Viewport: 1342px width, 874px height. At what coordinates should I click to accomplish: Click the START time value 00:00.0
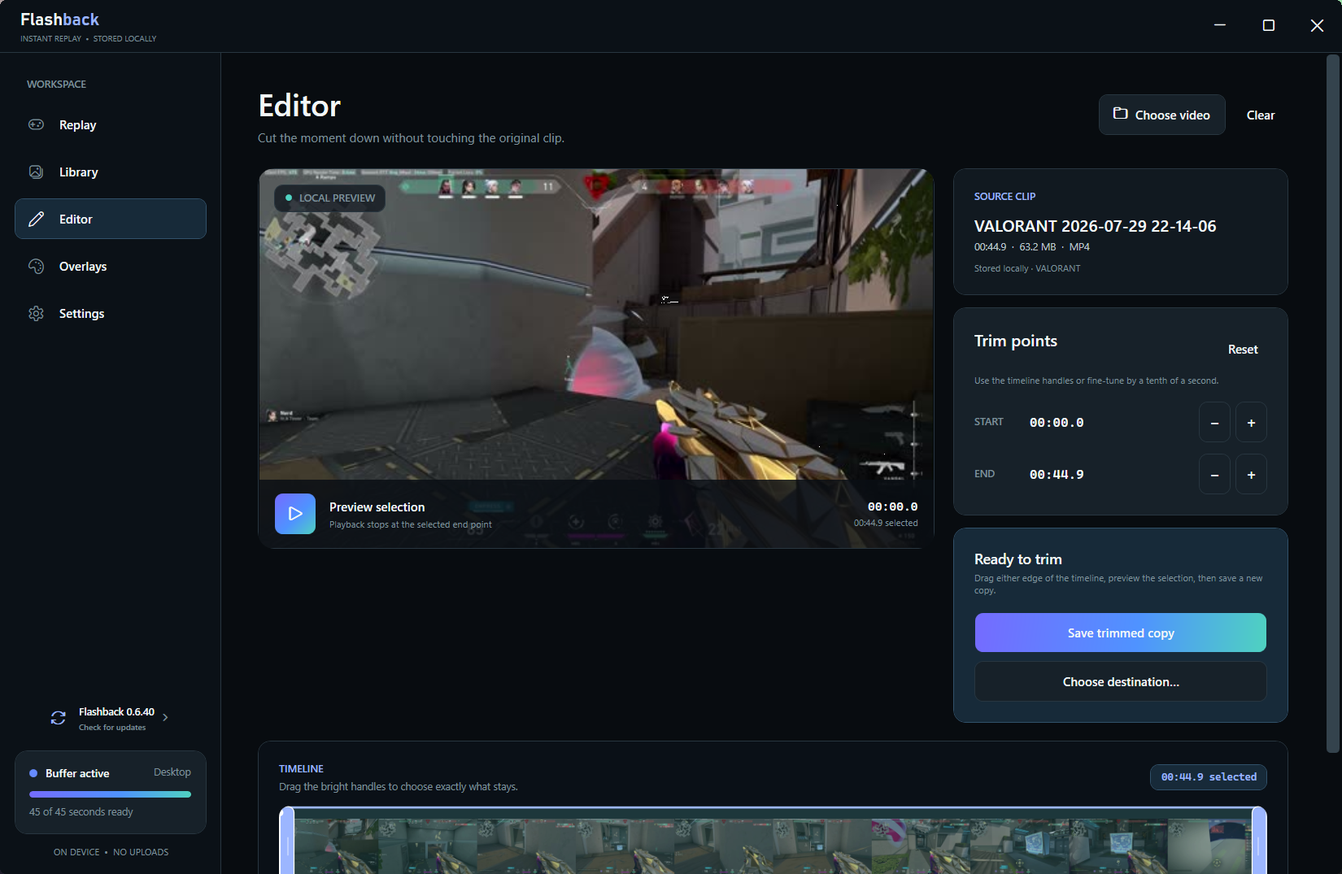[x=1056, y=422]
